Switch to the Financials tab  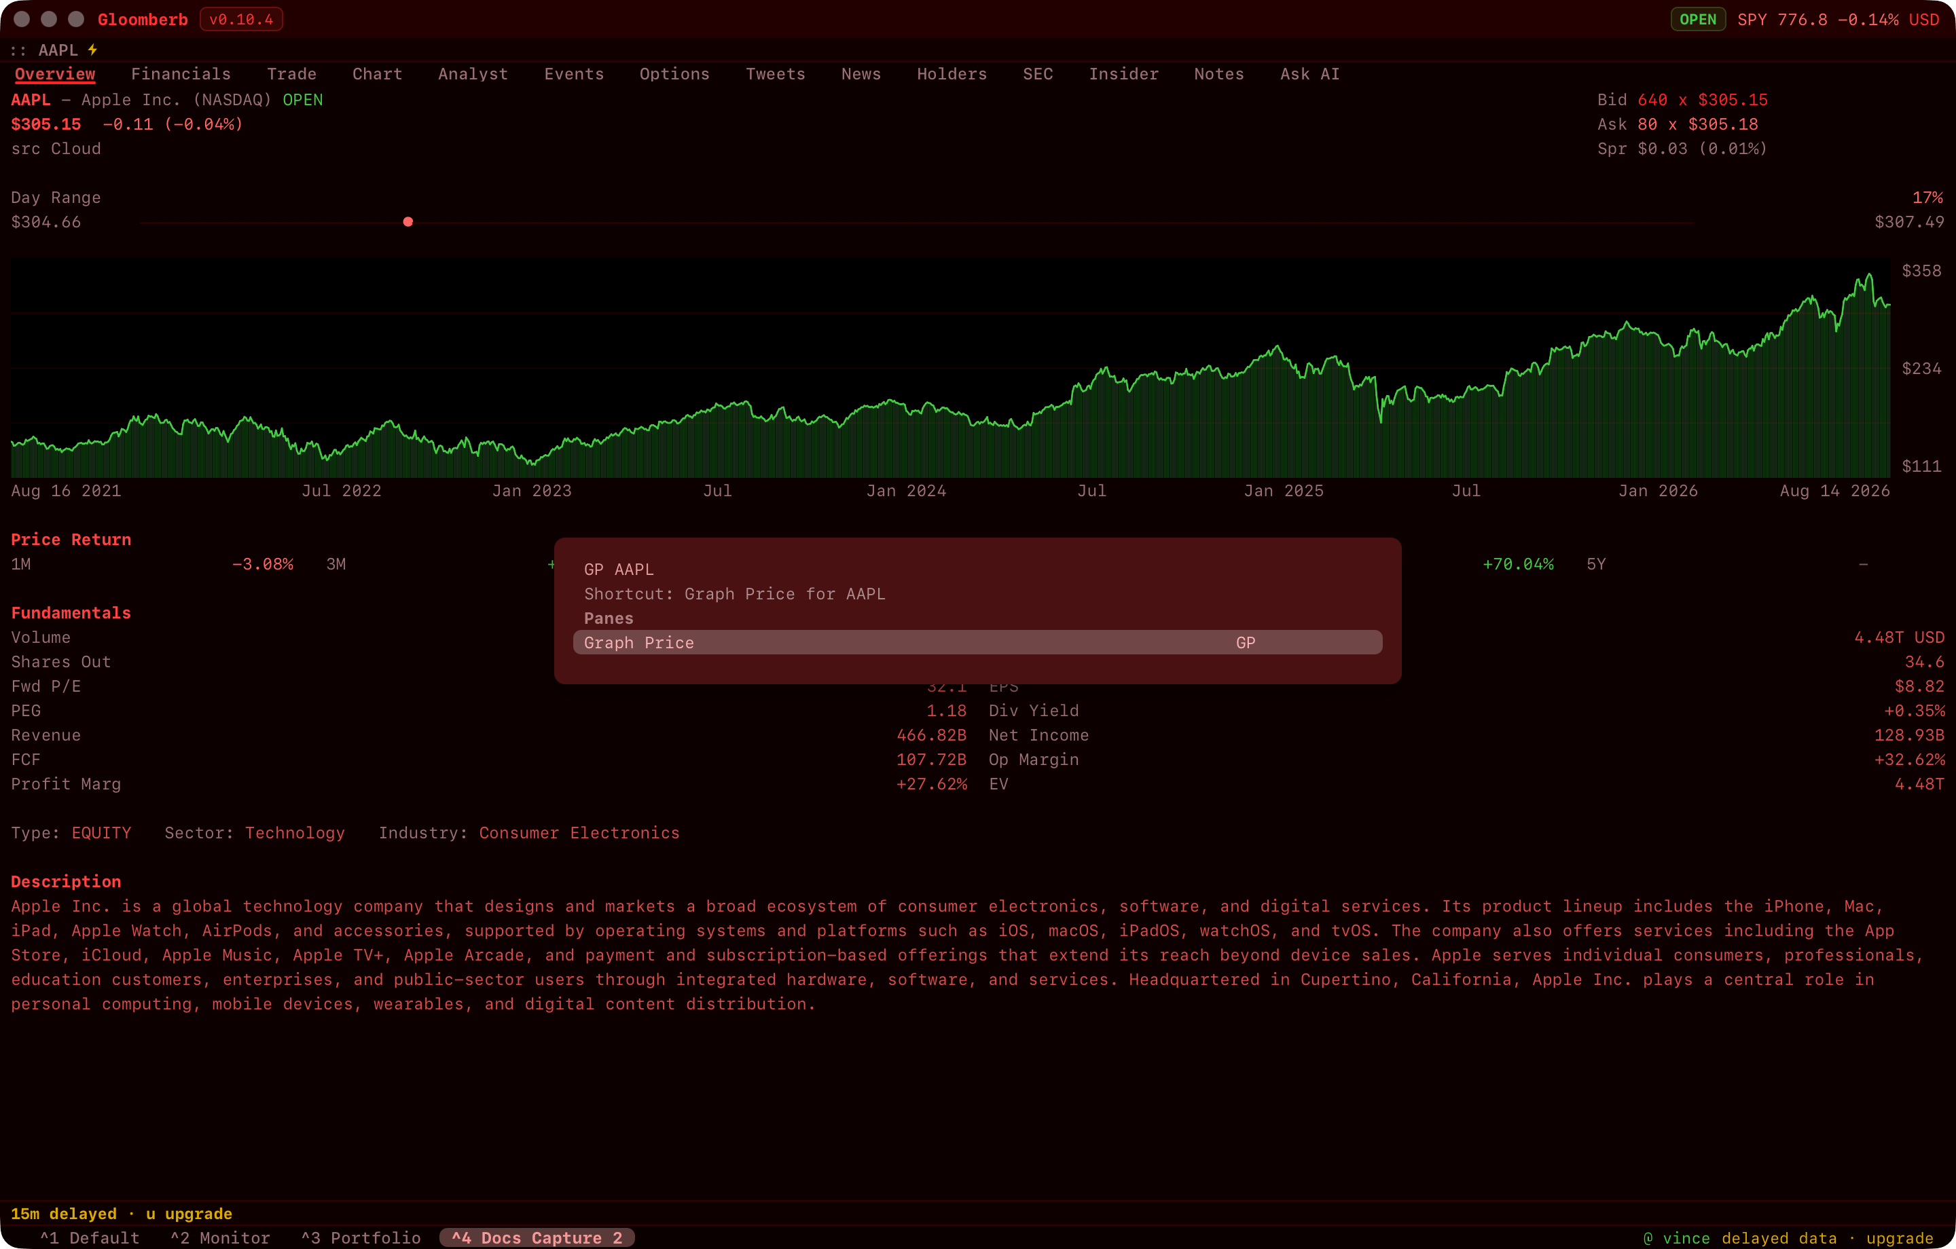(181, 74)
